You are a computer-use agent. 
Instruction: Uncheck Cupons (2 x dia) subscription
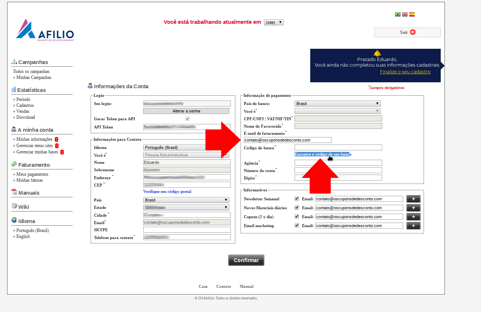click(297, 216)
